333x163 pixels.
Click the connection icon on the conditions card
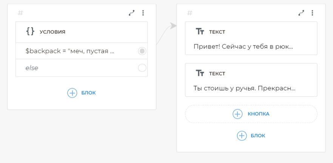pyautogui.click(x=131, y=13)
